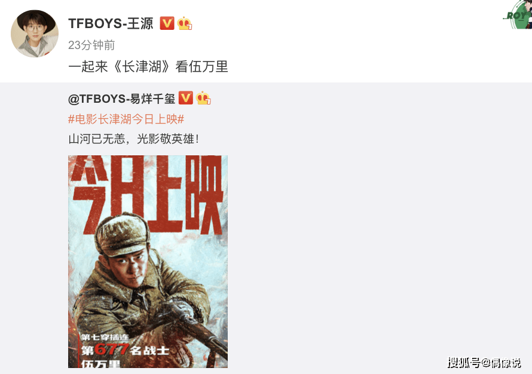This screenshot has width=532, height=374.
Task: Click the ROY badge icon at top right
Action: (518, 15)
